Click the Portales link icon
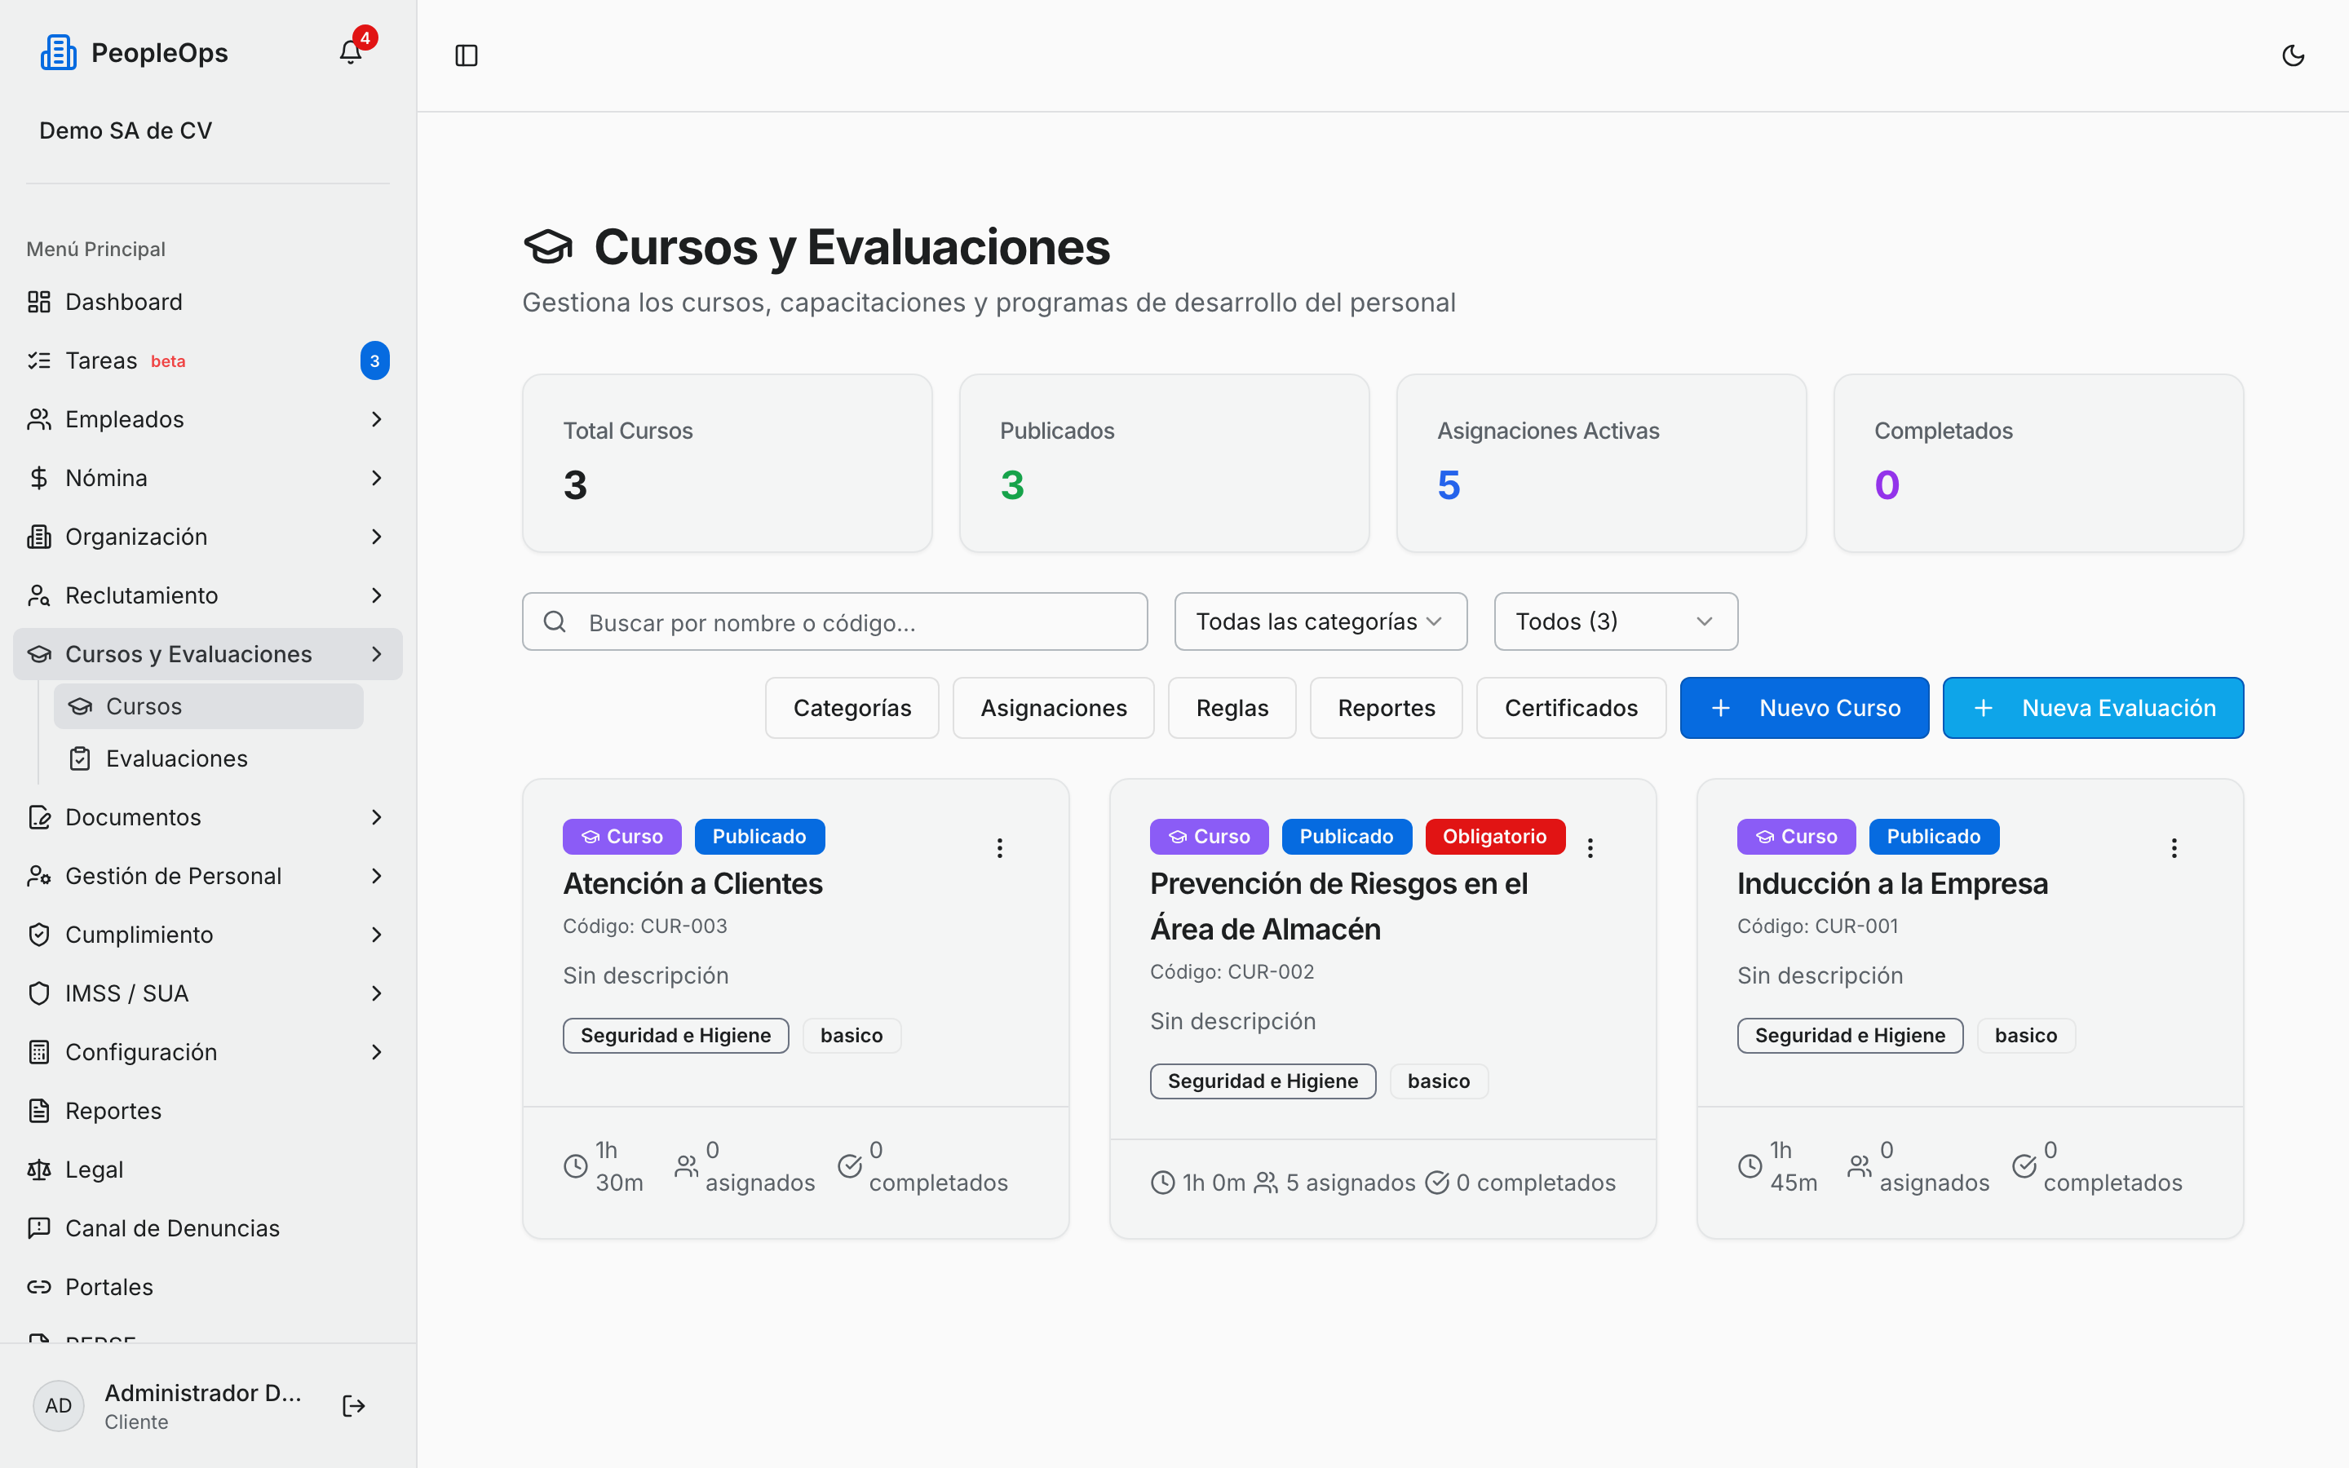 [39, 1288]
